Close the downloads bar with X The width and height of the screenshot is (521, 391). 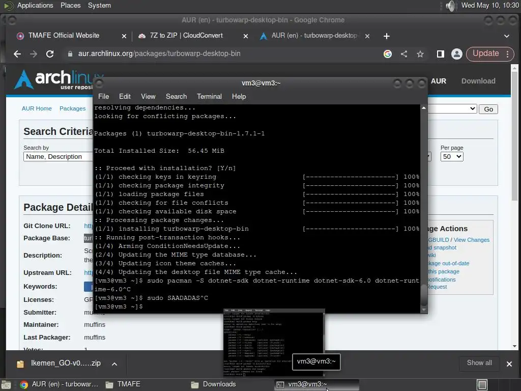point(509,364)
